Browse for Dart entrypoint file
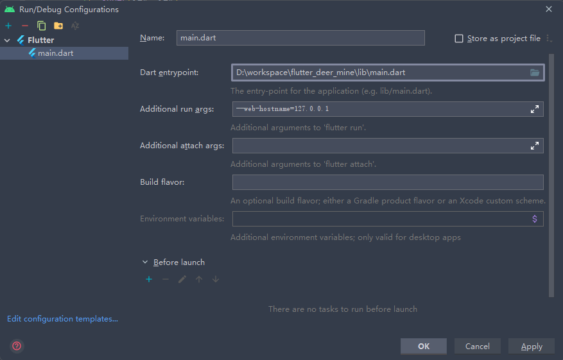The image size is (563, 360). [x=535, y=73]
